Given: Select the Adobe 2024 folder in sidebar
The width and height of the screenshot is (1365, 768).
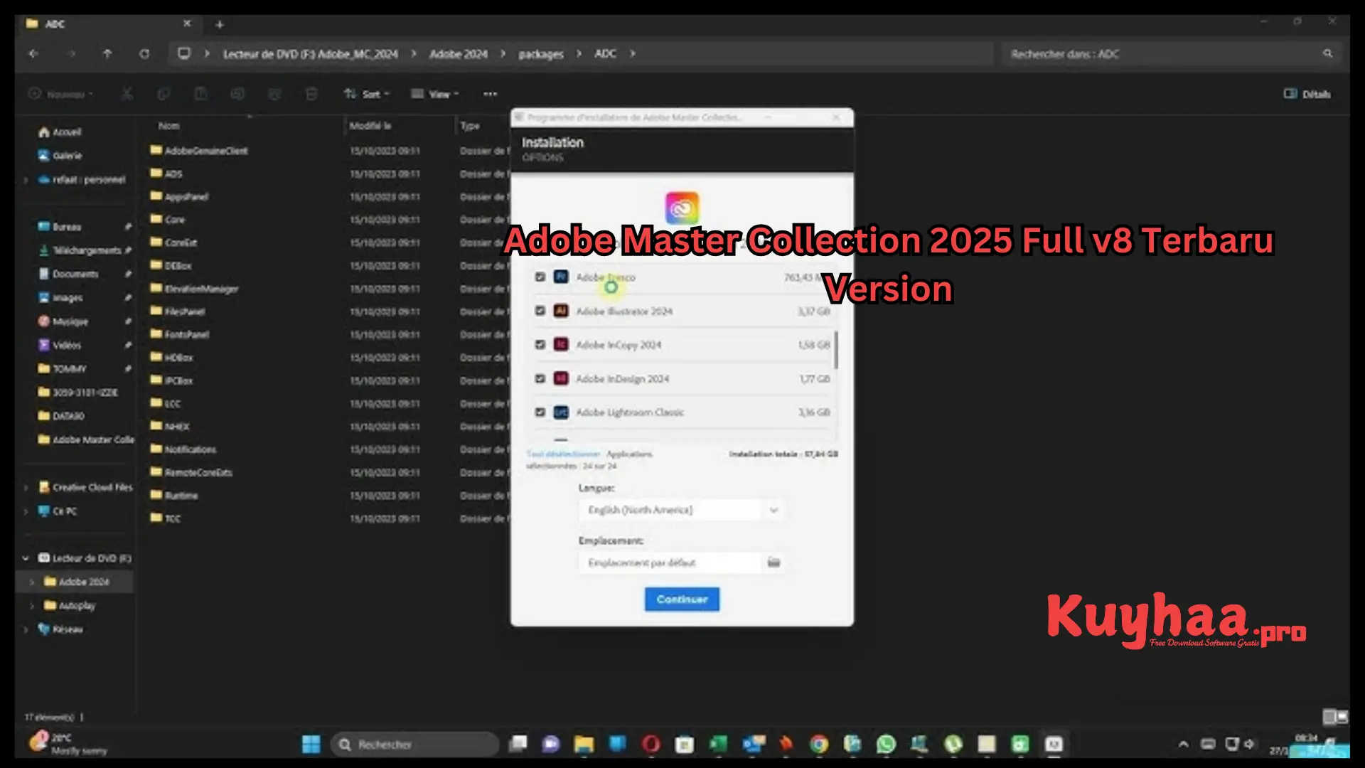Looking at the screenshot, I should pyautogui.click(x=80, y=581).
